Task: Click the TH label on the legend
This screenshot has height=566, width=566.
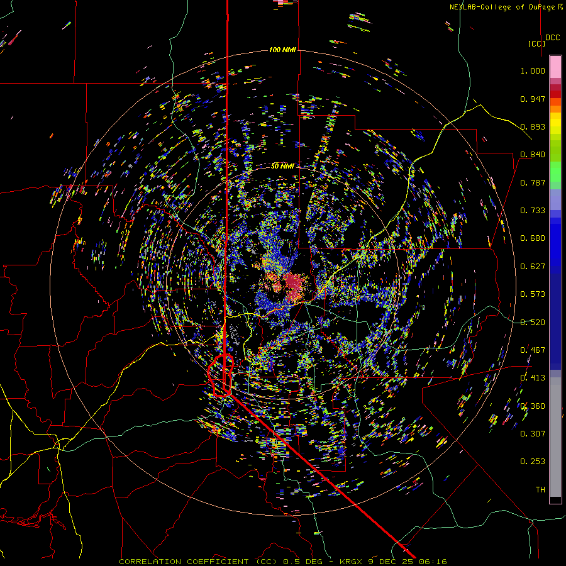Action: click(x=540, y=489)
